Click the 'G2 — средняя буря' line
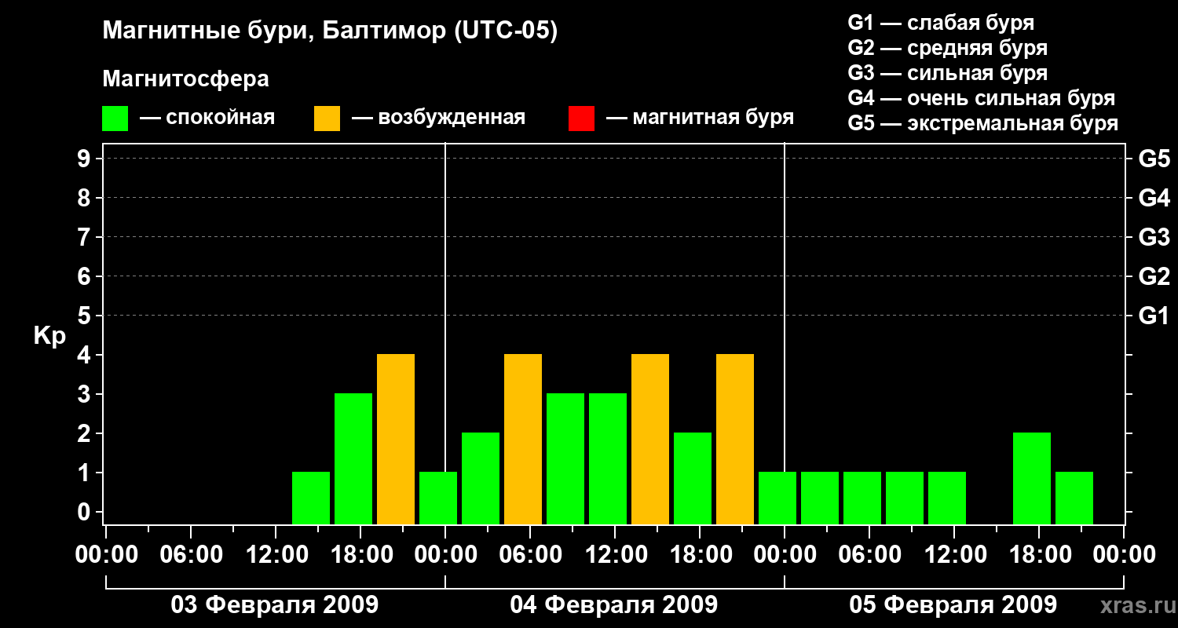 coord(947,48)
